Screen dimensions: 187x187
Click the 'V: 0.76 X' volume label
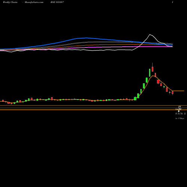tap(180, 114)
